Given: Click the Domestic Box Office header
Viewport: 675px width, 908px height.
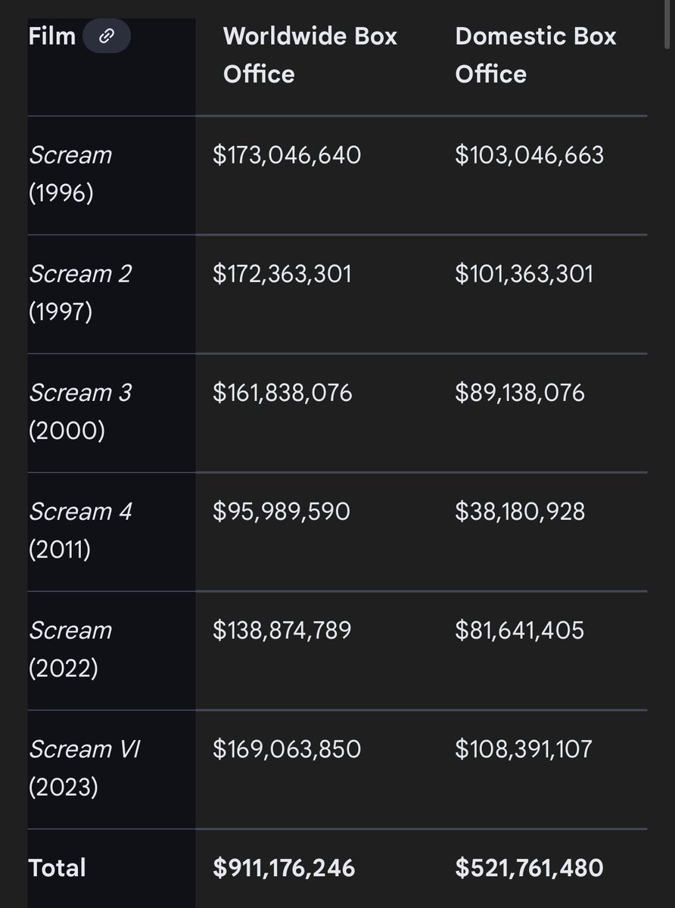Looking at the screenshot, I should [536, 55].
